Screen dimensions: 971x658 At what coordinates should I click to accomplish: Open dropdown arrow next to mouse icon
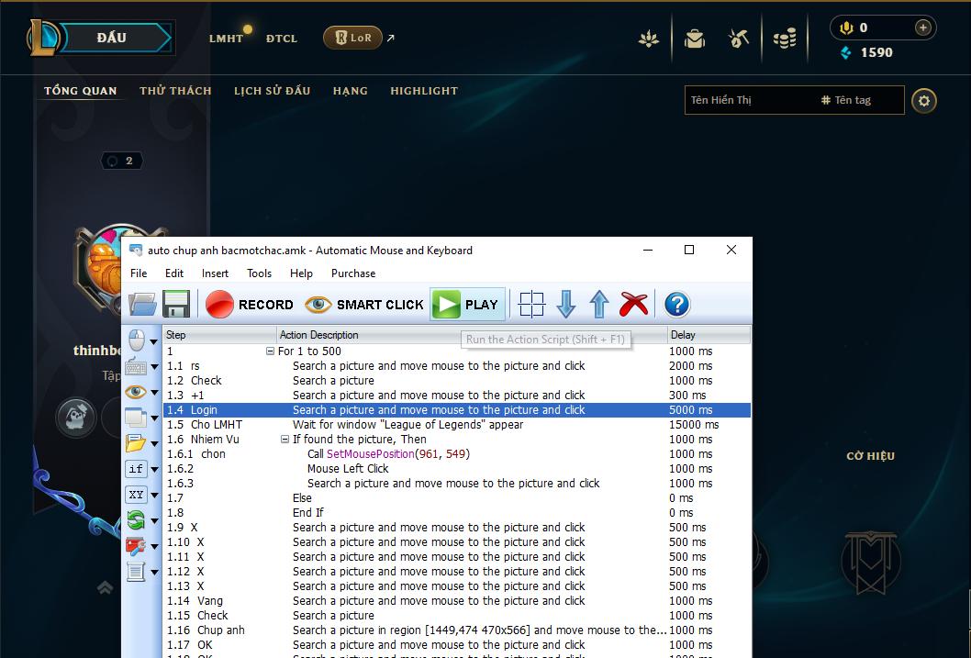click(153, 341)
